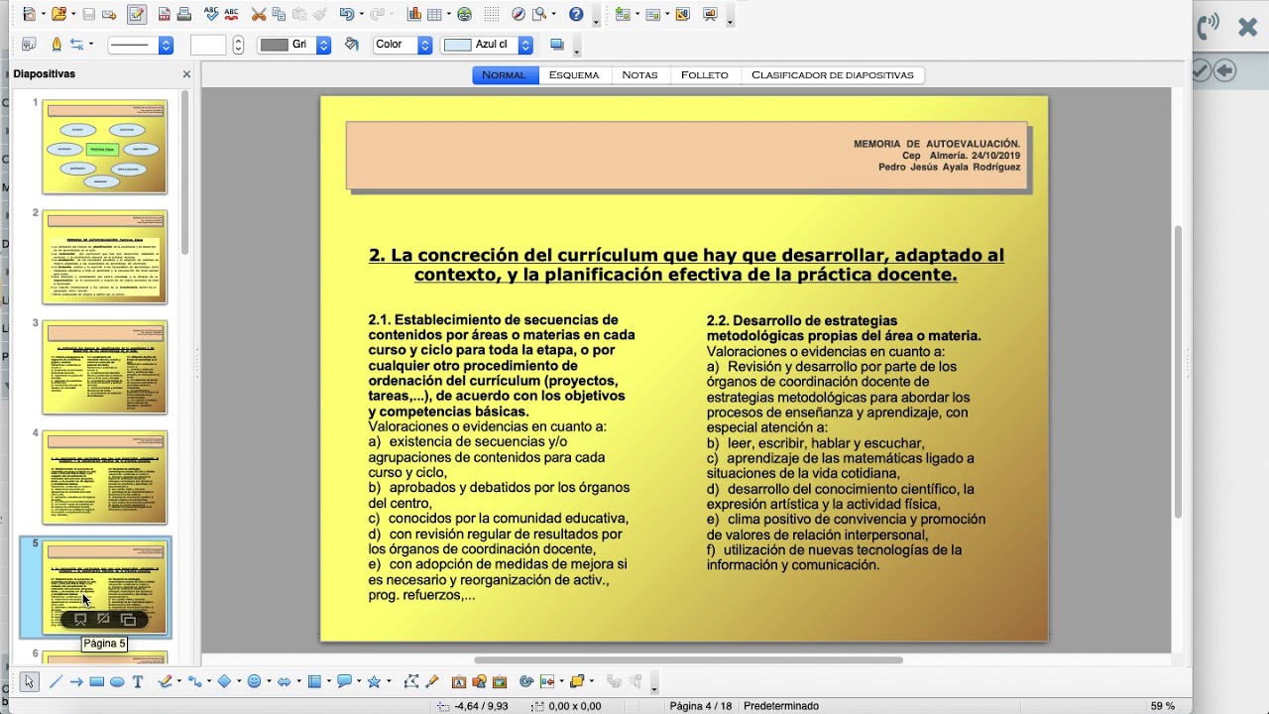Open the Fontwork gallery icon
This screenshot has height=714, width=1269.
coord(459,681)
